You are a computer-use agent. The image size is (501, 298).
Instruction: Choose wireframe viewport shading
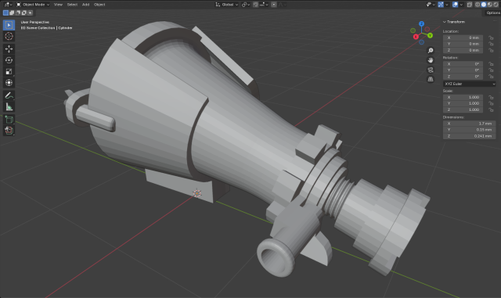[478, 5]
